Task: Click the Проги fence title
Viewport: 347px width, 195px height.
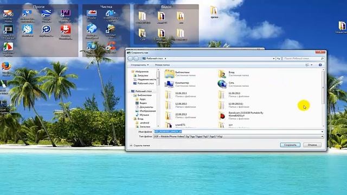Action: [38, 6]
